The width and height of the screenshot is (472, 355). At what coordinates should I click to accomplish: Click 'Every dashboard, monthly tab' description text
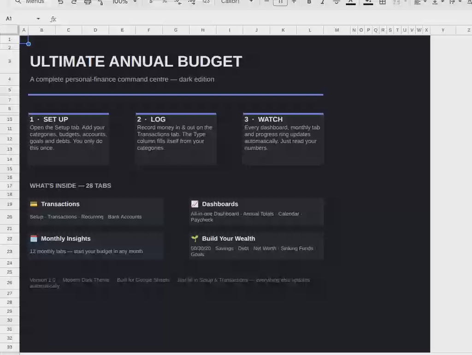(x=282, y=138)
